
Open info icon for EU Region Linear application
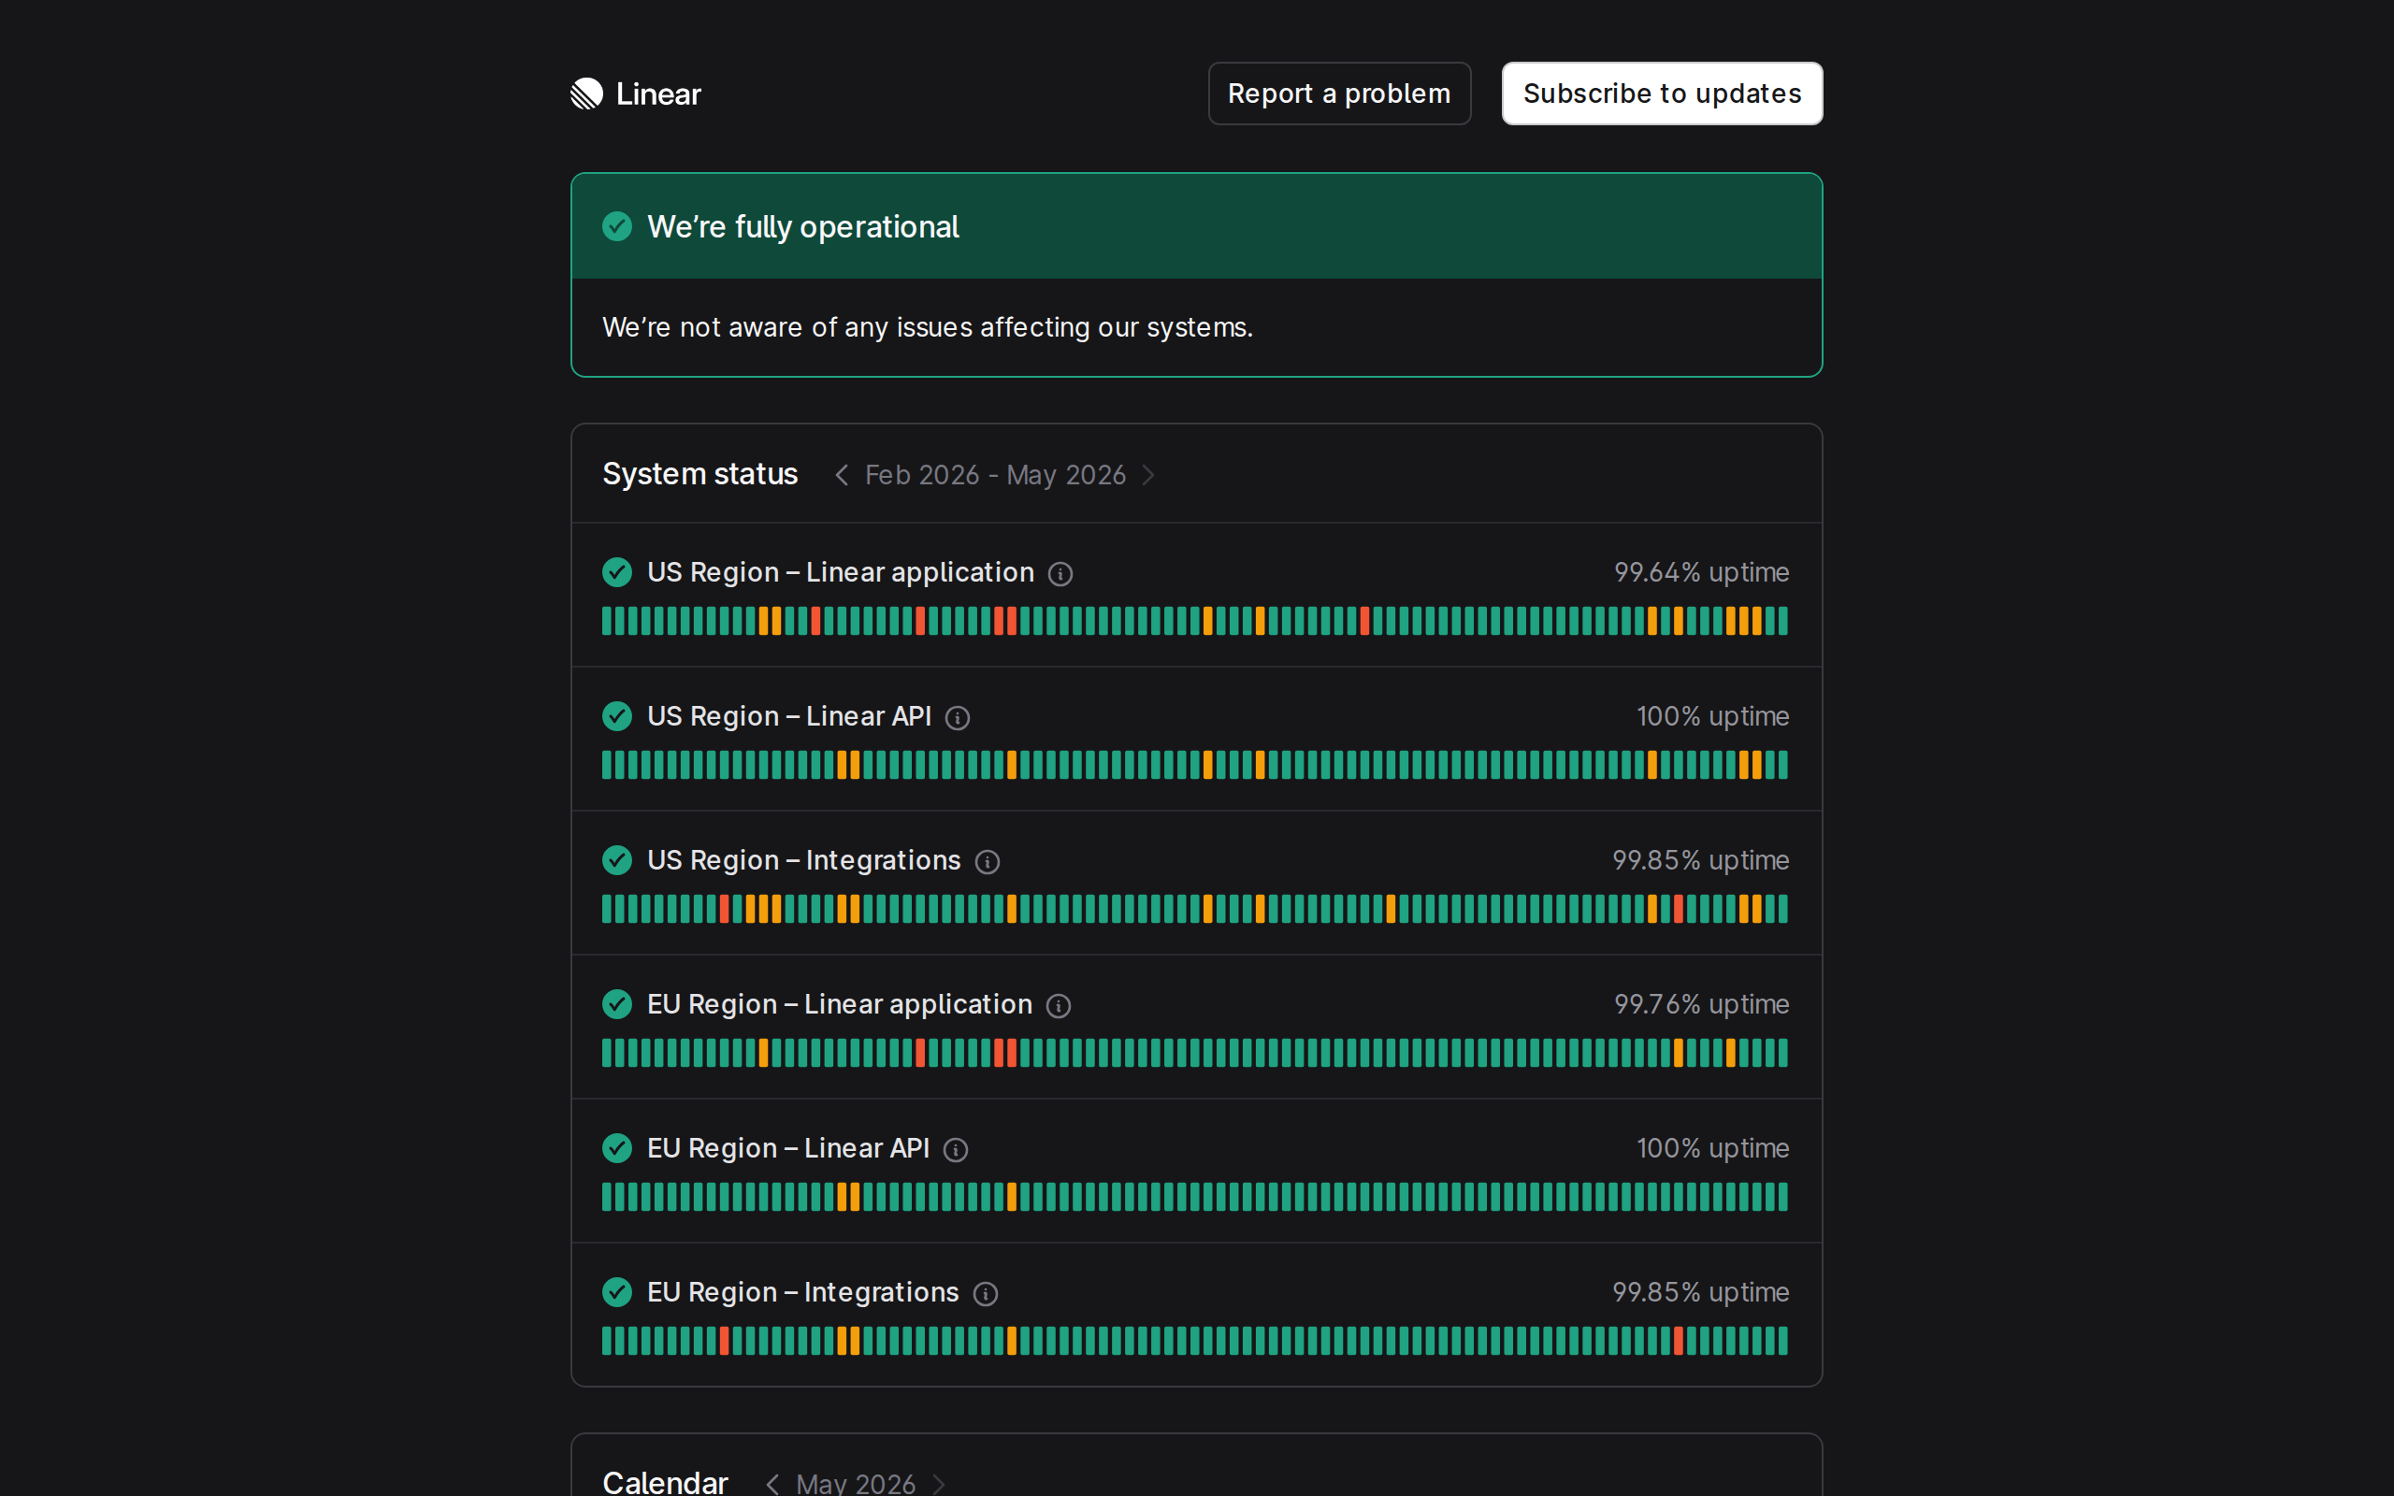pos(1059,1006)
